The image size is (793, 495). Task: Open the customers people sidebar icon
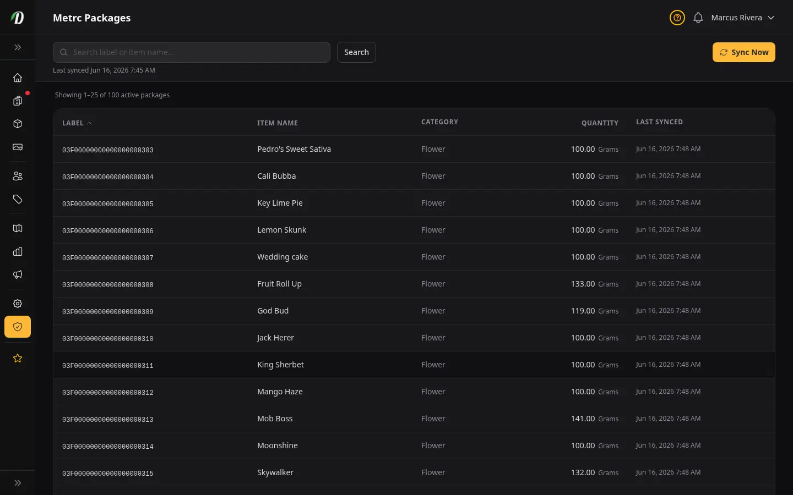click(18, 176)
